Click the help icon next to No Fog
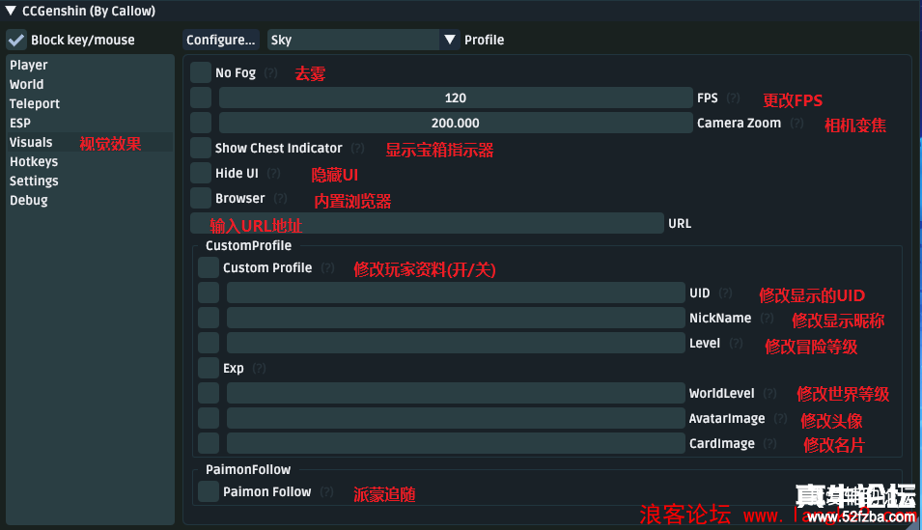The height and width of the screenshot is (530, 922). click(270, 73)
